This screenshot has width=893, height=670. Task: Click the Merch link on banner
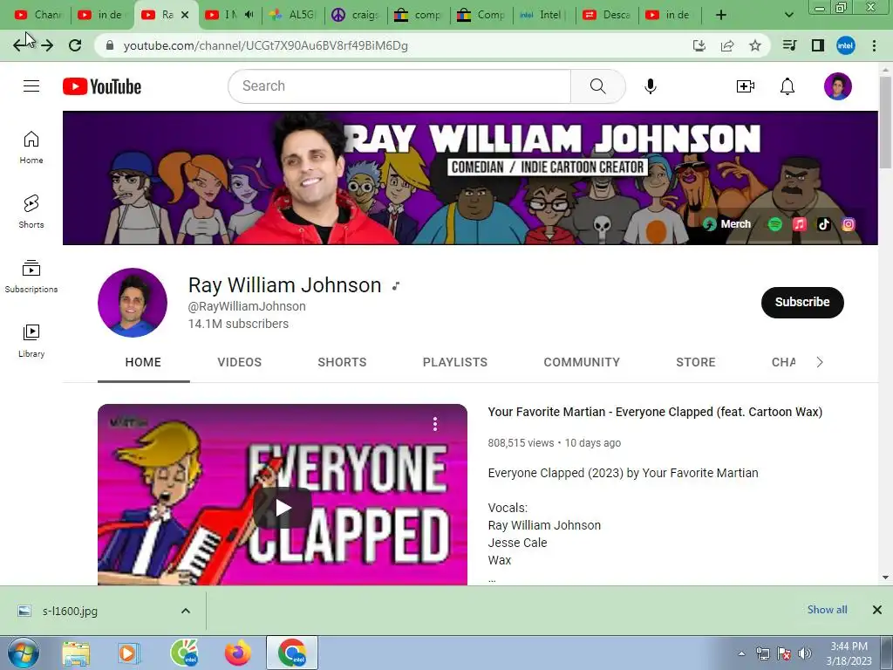click(x=727, y=224)
